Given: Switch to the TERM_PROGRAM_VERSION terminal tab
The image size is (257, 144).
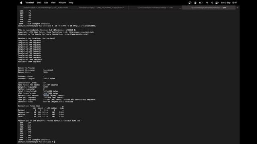Looking at the screenshot, I should tap(100, 8).
